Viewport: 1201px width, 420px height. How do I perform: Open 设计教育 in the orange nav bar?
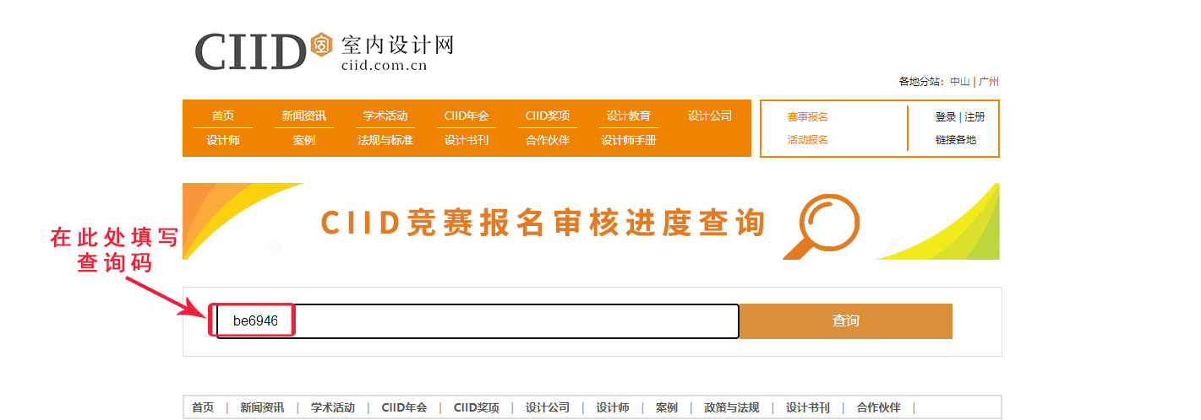tap(629, 116)
